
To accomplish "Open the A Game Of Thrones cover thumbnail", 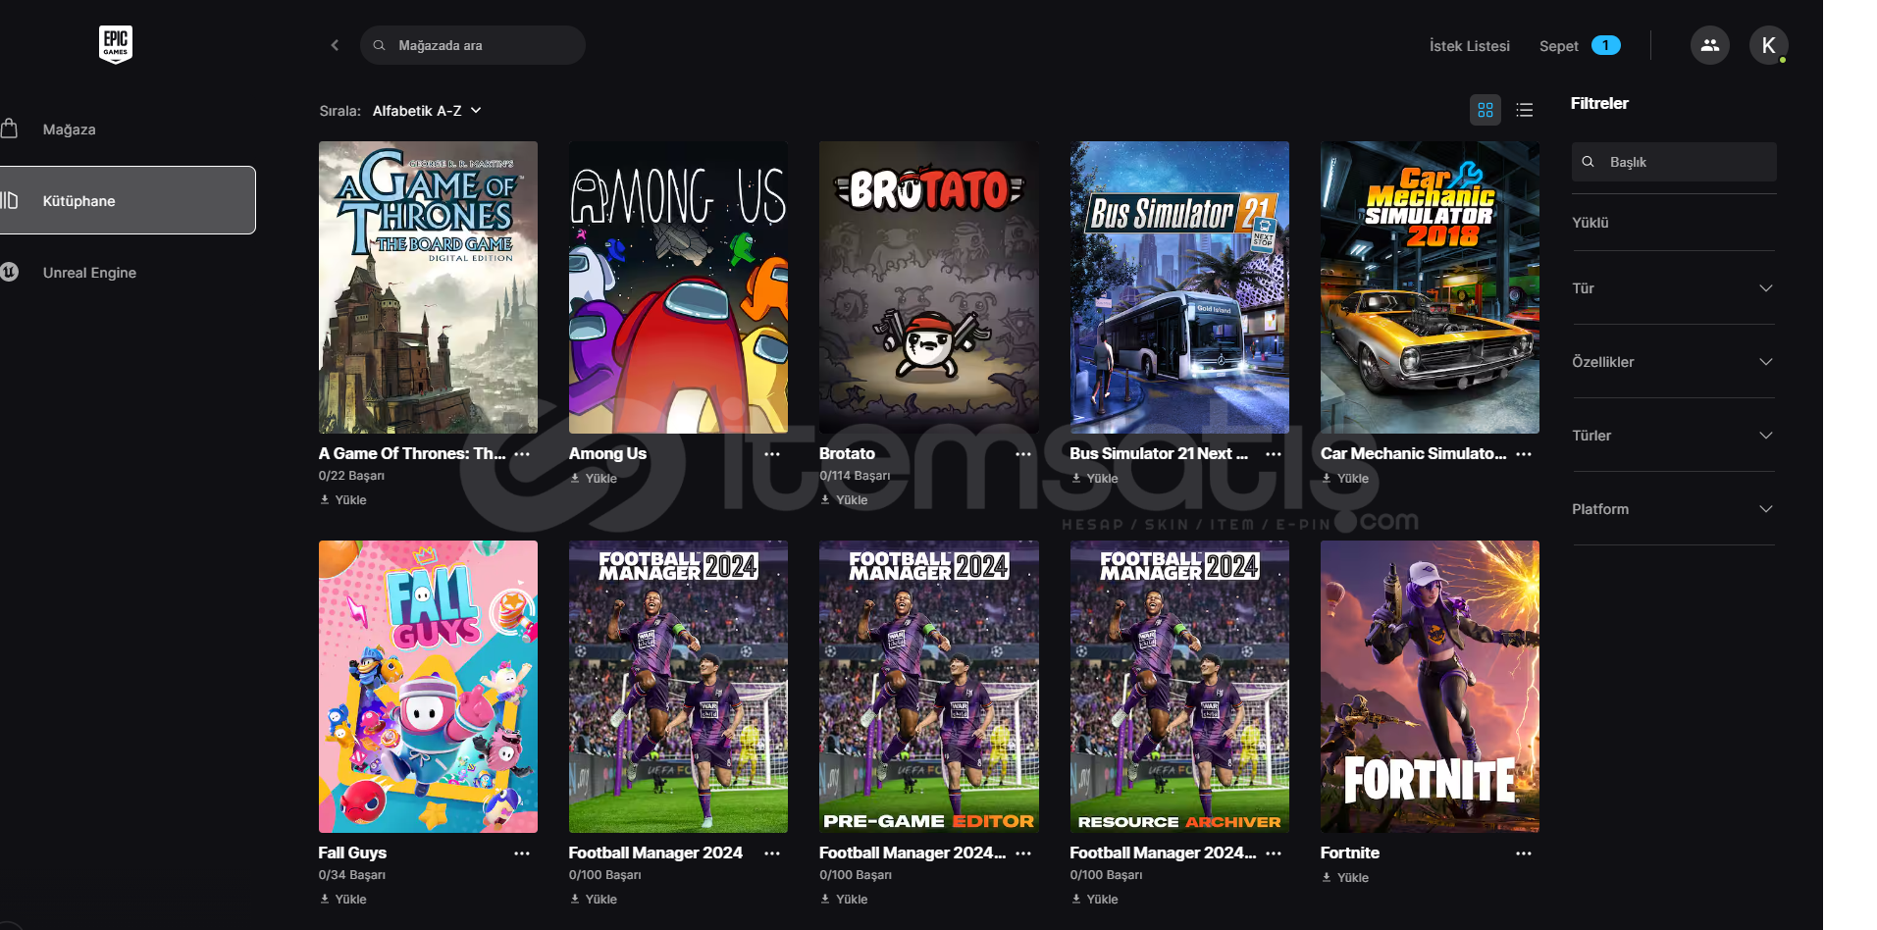I will [428, 287].
